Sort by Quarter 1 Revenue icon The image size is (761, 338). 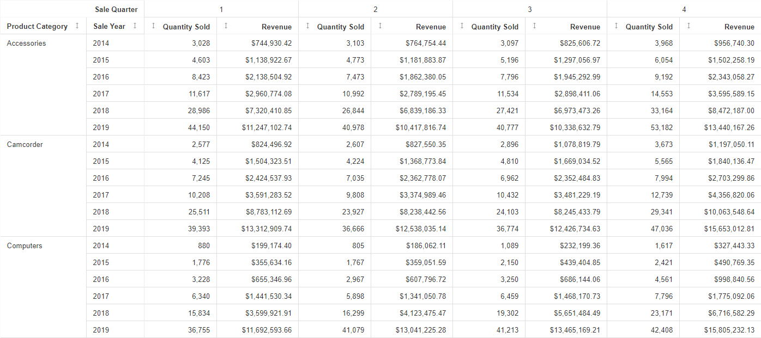[226, 26]
